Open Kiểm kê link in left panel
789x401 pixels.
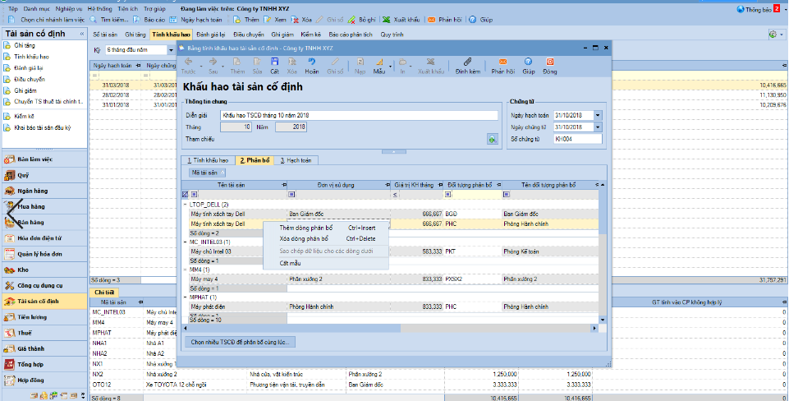point(24,117)
